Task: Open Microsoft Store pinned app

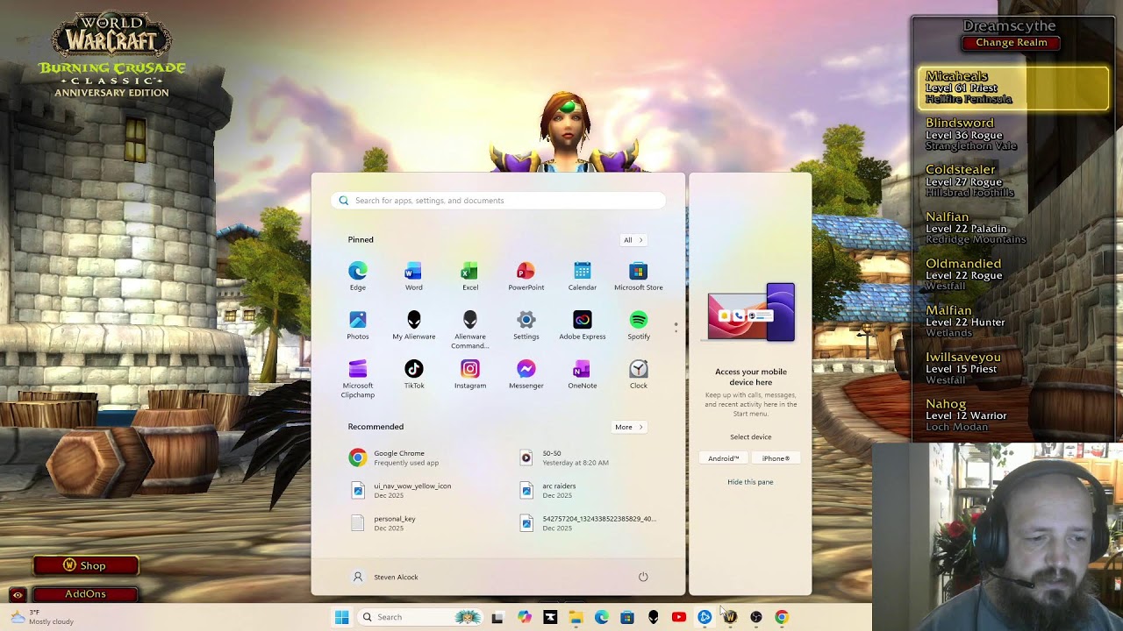Action: 639,275
